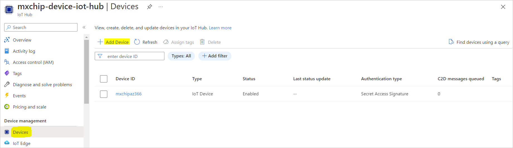Open the Types: All filter
Viewport: 513px width, 148px height.
(181, 56)
